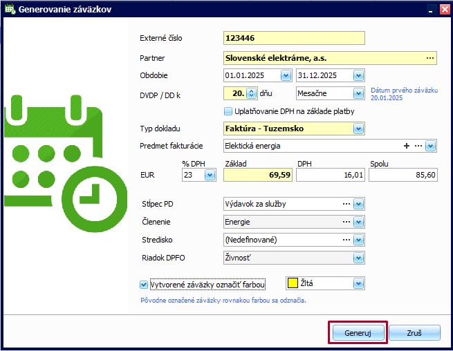Toggle Vytvorené záväzky označiť farbou checkbox
The image size is (453, 351).
click(x=144, y=284)
